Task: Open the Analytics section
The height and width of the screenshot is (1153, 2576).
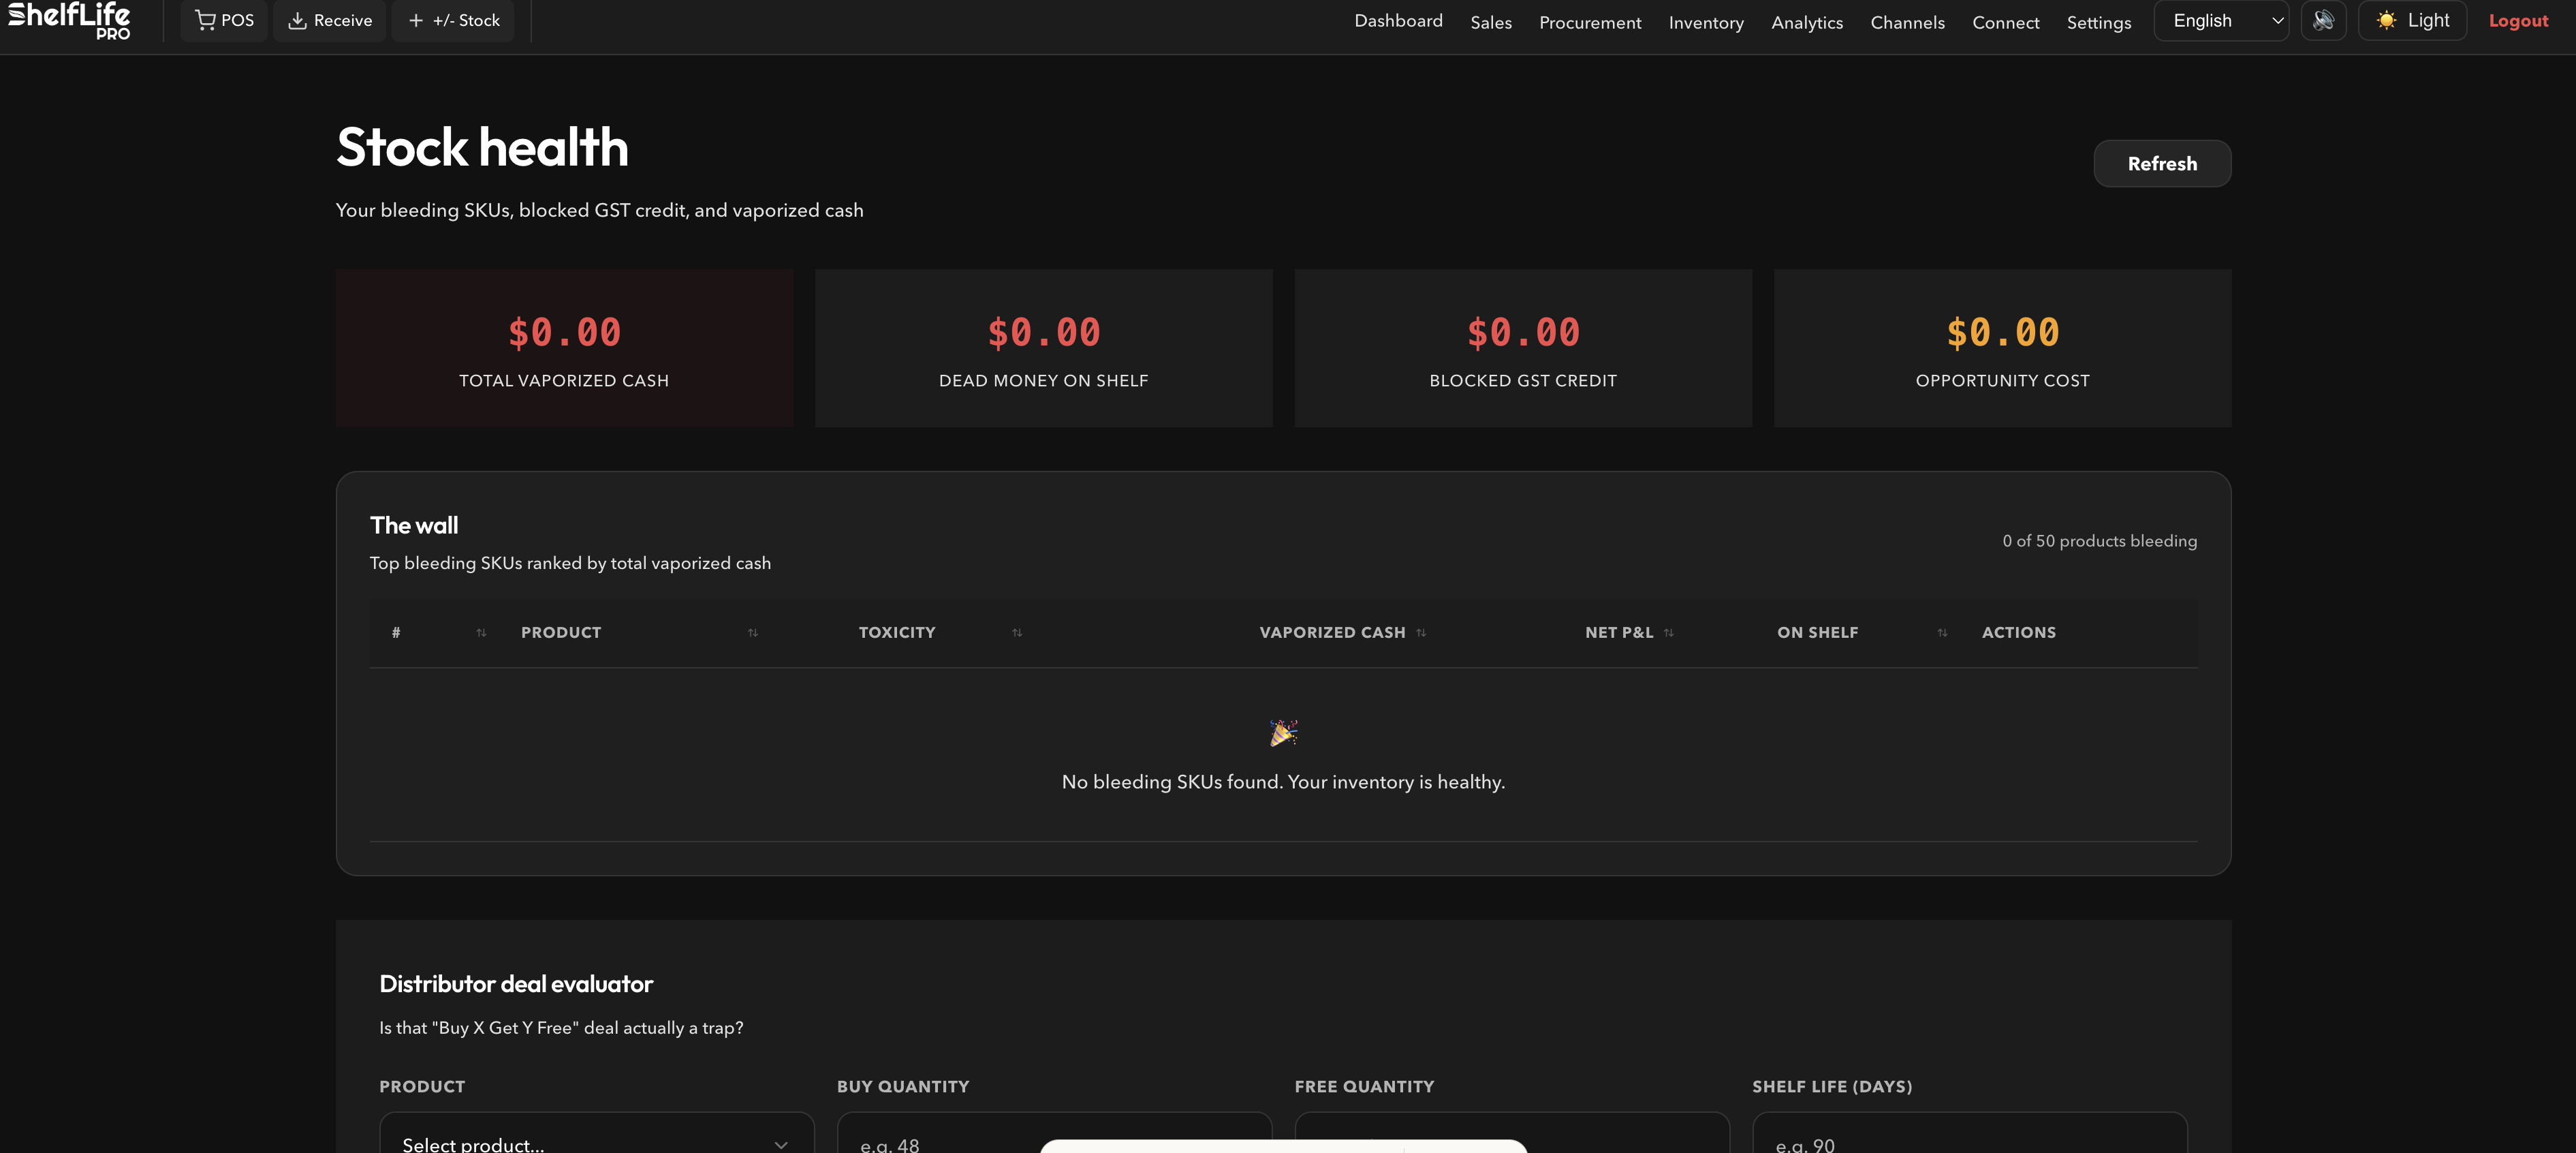Action: (1806, 22)
